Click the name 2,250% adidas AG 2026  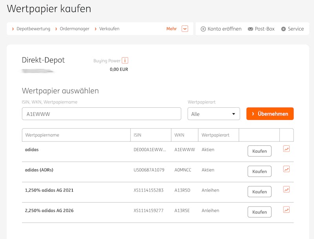49,211
